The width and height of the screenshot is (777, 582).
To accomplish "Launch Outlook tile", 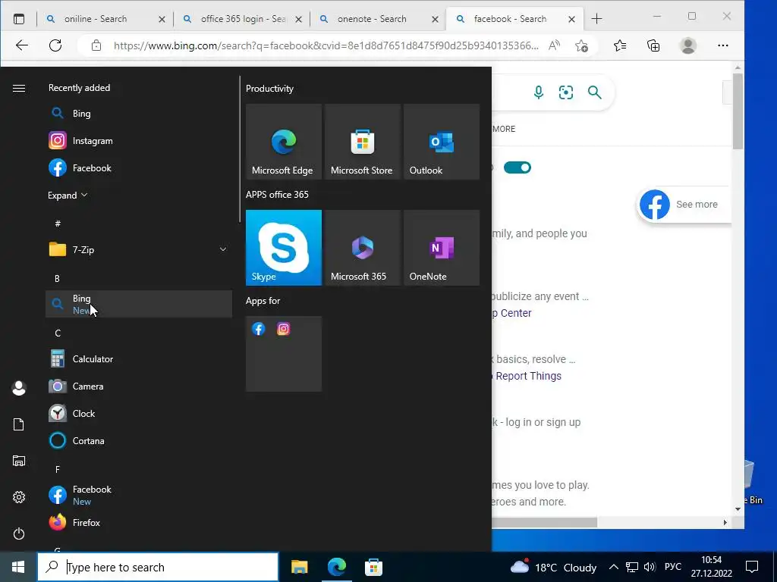I will (x=442, y=142).
